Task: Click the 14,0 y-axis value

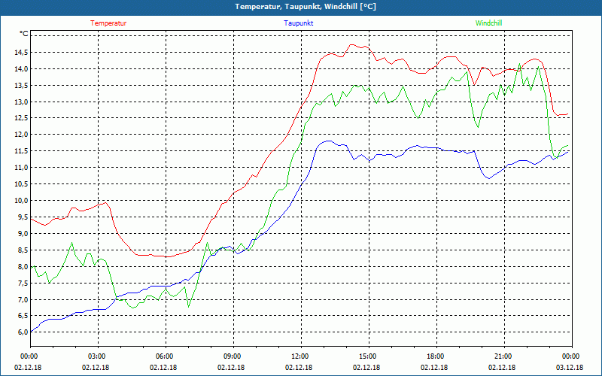Action: coord(22,69)
